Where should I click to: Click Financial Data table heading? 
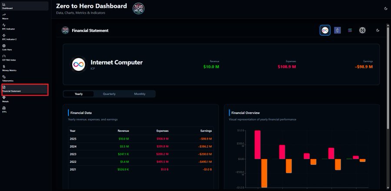81,113
